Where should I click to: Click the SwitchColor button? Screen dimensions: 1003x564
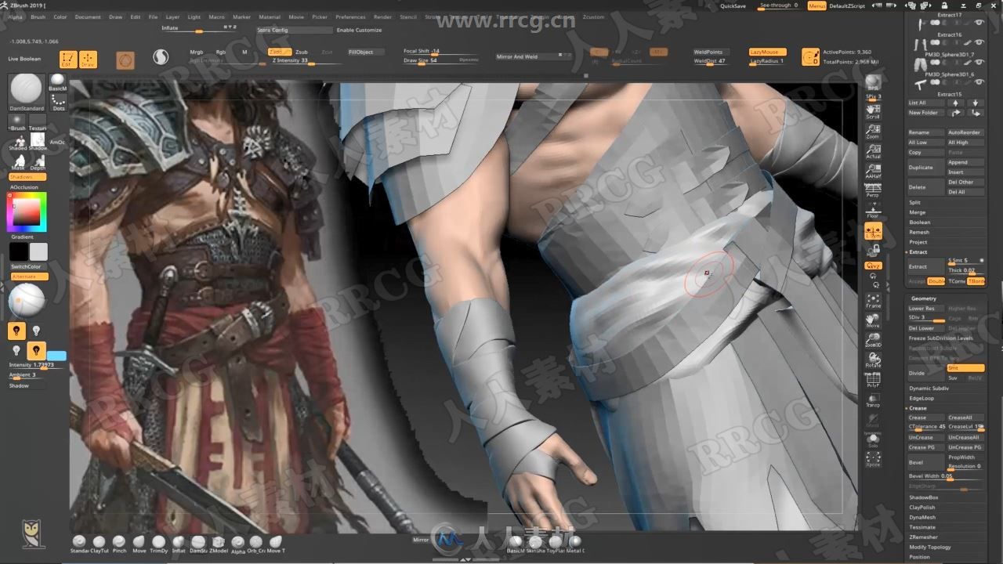[26, 266]
